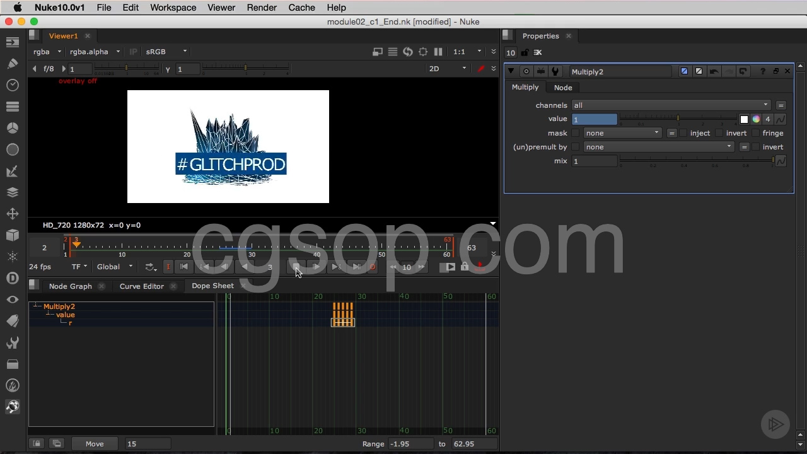Screen dimensions: 807x454
Task: Open the Other nodes toolbar menu
Action: click(13, 364)
